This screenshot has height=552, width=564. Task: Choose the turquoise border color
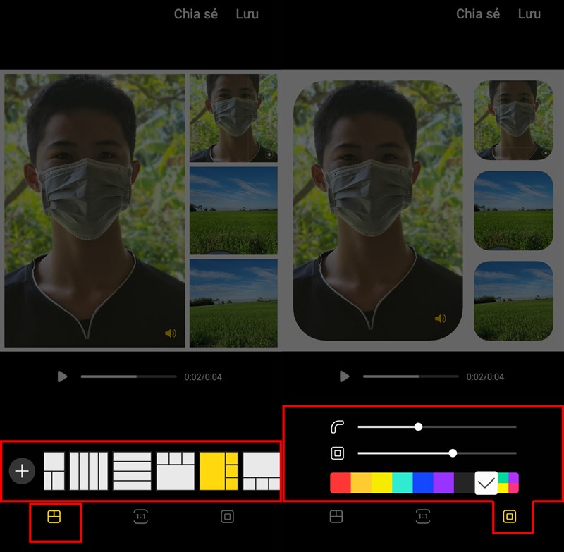pos(403,483)
